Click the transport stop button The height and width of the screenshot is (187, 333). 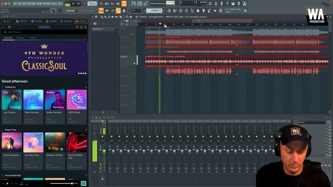(x=79, y=4)
